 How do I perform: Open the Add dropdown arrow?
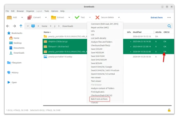[x=22, y=18]
